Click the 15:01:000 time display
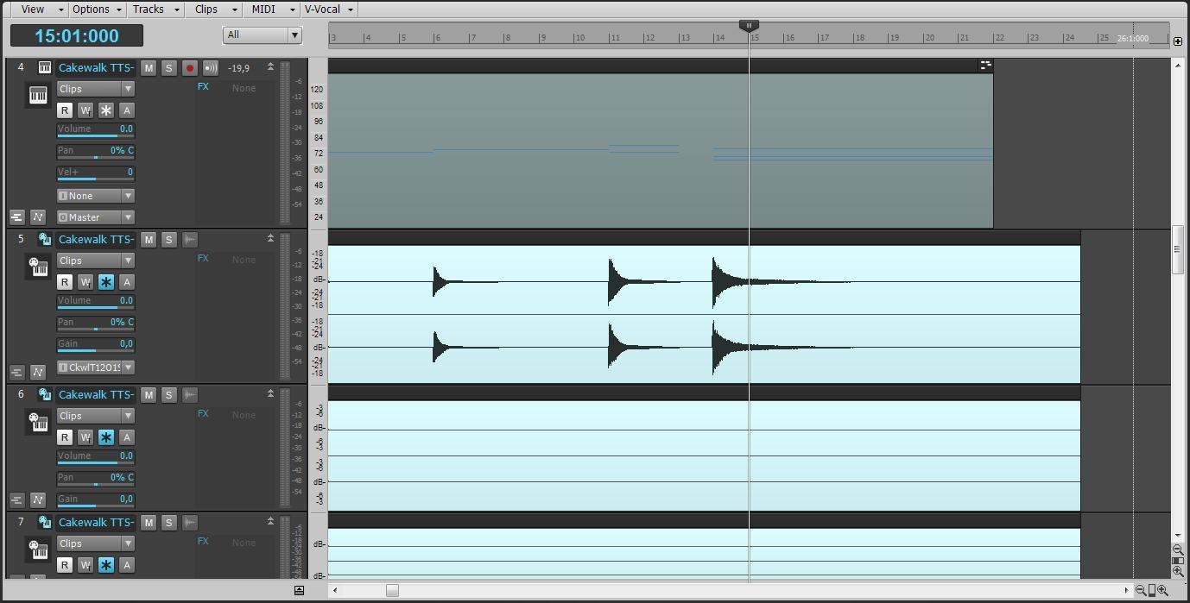The height and width of the screenshot is (603, 1190). click(77, 35)
